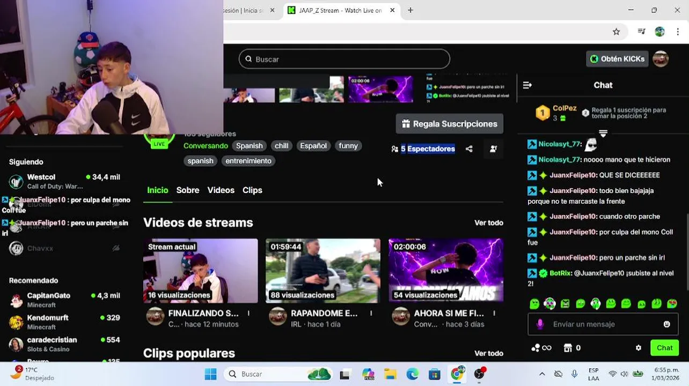Open the Windows Start menu
Viewport: 689px width, 386px height.
tap(210, 374)
